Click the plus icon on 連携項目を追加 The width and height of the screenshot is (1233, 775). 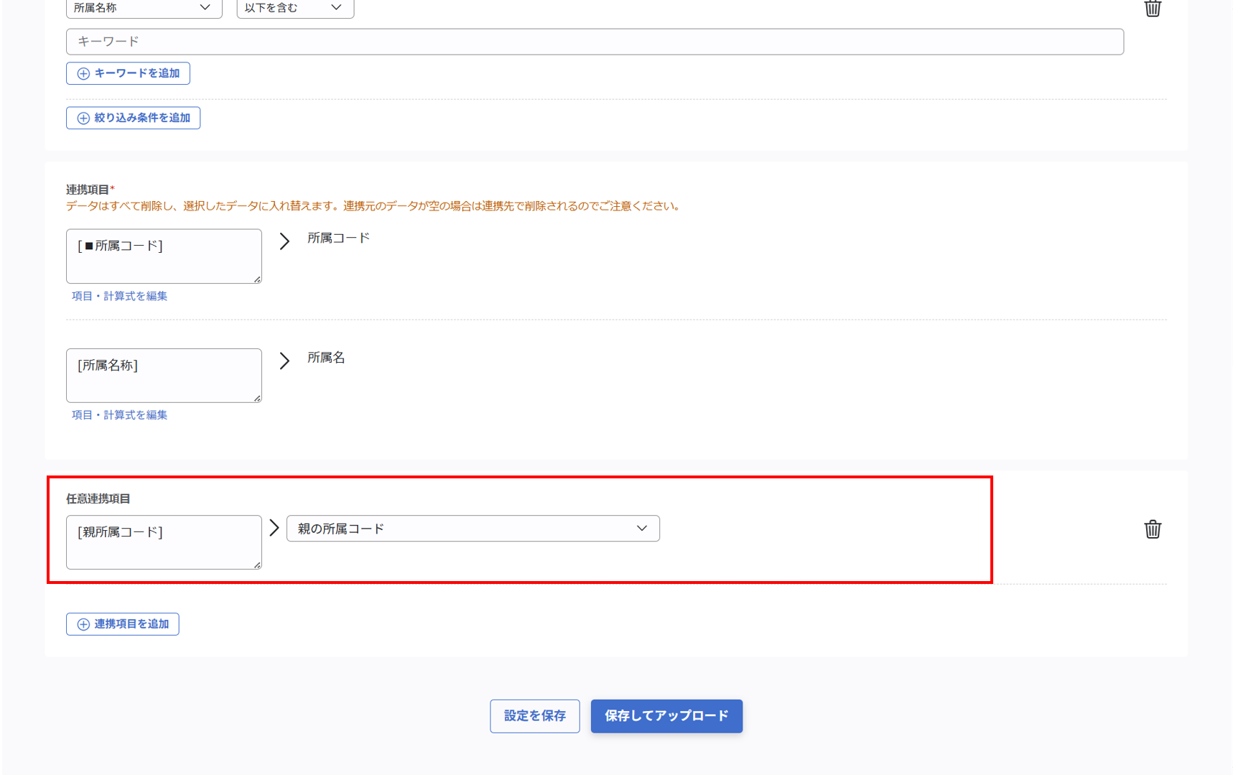click(x=83, y=624)
